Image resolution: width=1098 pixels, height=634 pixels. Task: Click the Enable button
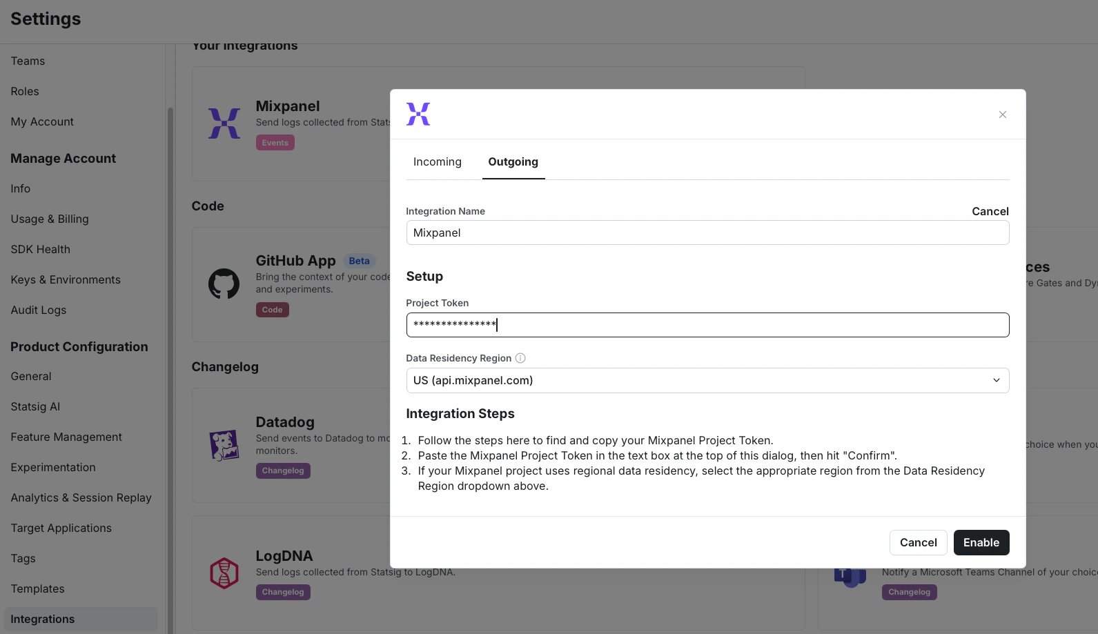981,542
